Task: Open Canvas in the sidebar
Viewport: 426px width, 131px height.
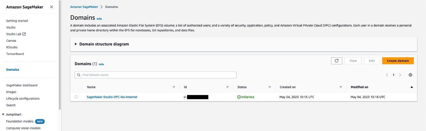Action: coord(11,40)
